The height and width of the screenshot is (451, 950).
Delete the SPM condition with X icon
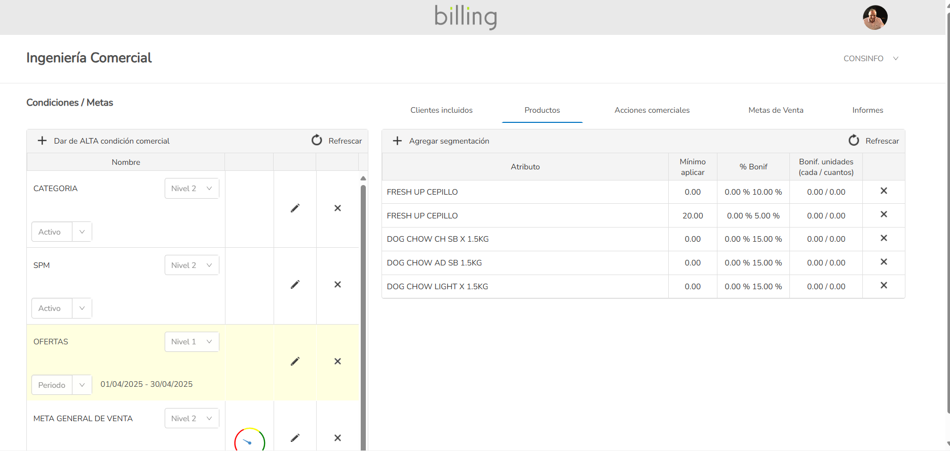[x=337, y=285]
